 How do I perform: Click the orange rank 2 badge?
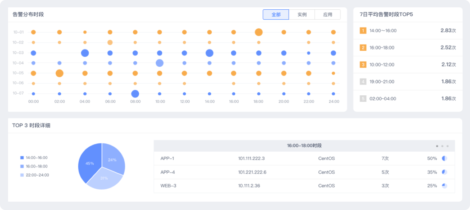[363, 48]
